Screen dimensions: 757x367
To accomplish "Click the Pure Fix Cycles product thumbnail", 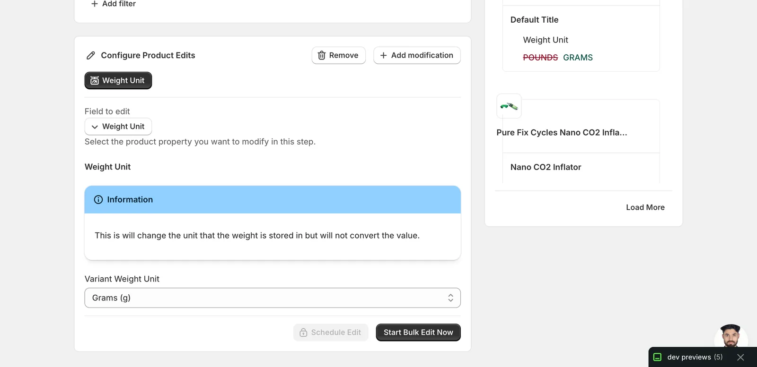I will (x=509, y=106).
